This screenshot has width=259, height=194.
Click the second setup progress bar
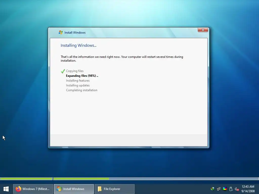point(156,179)
